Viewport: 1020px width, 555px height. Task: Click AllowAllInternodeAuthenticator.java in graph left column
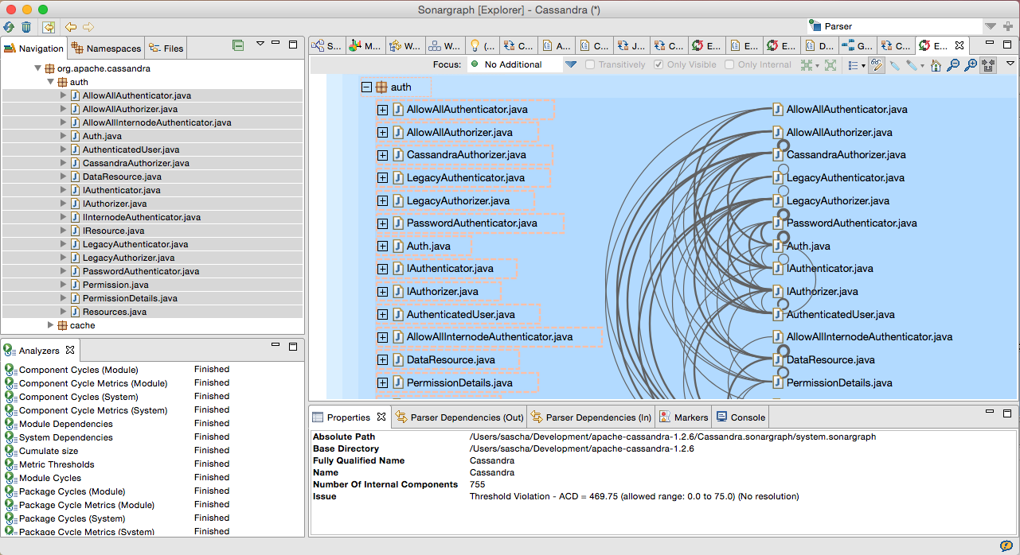490,337
